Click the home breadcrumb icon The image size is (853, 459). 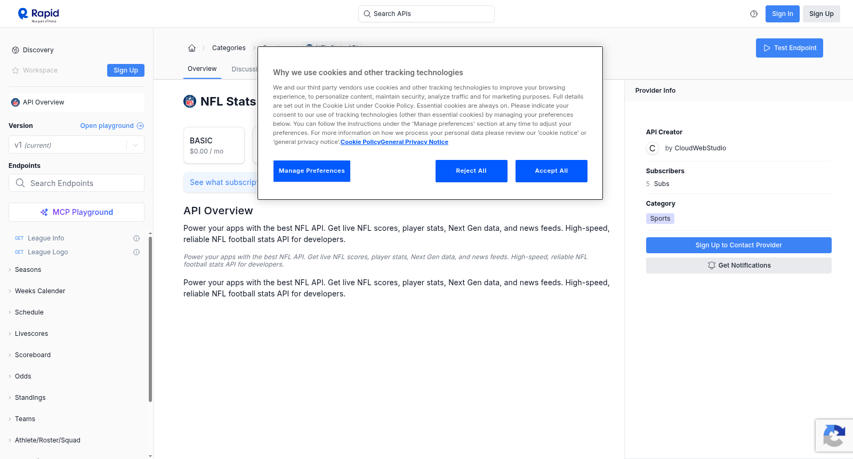(x=192, y=48)
